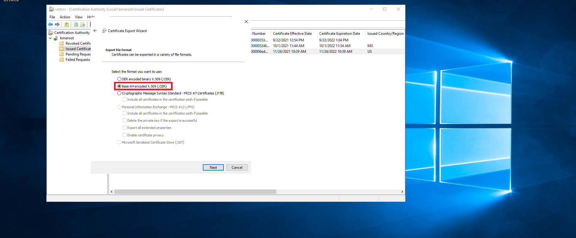
Task: Click the Up One Level folder icon
Action: point(67,25)
